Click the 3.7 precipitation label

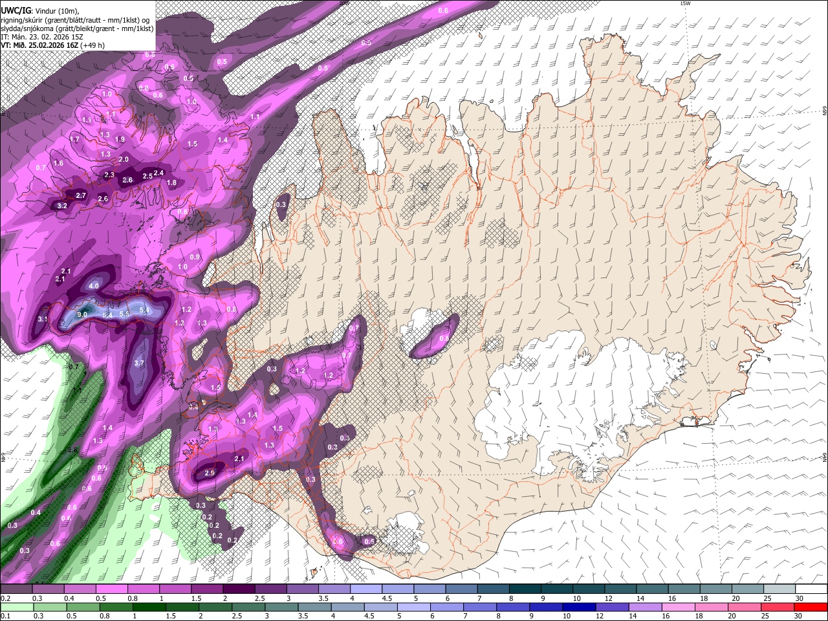coord(139,364)
